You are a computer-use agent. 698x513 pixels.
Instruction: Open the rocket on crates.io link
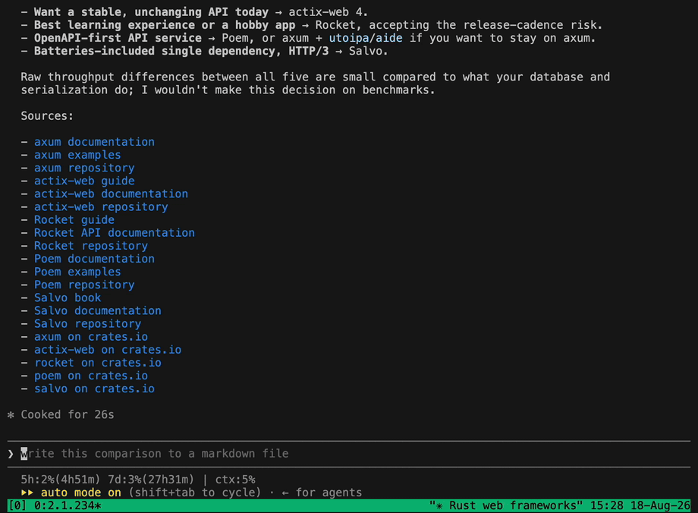pyautogui.click(x=97, y=363)
